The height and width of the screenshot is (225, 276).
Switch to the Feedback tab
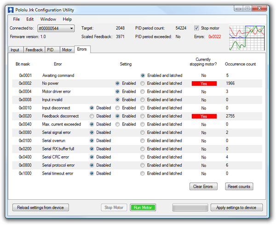point(34,49)
